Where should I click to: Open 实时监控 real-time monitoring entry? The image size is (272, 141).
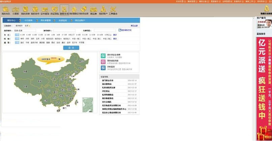click(x=111, y=67)
